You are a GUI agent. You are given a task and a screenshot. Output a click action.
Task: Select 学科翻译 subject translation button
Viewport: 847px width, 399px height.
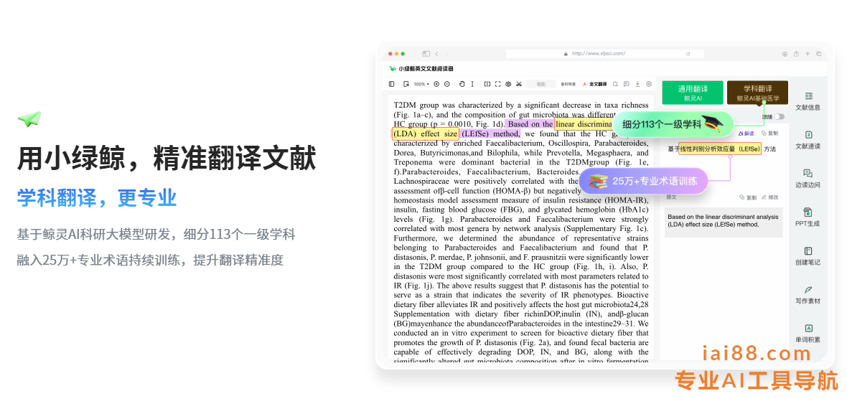[x=757, y=93]
